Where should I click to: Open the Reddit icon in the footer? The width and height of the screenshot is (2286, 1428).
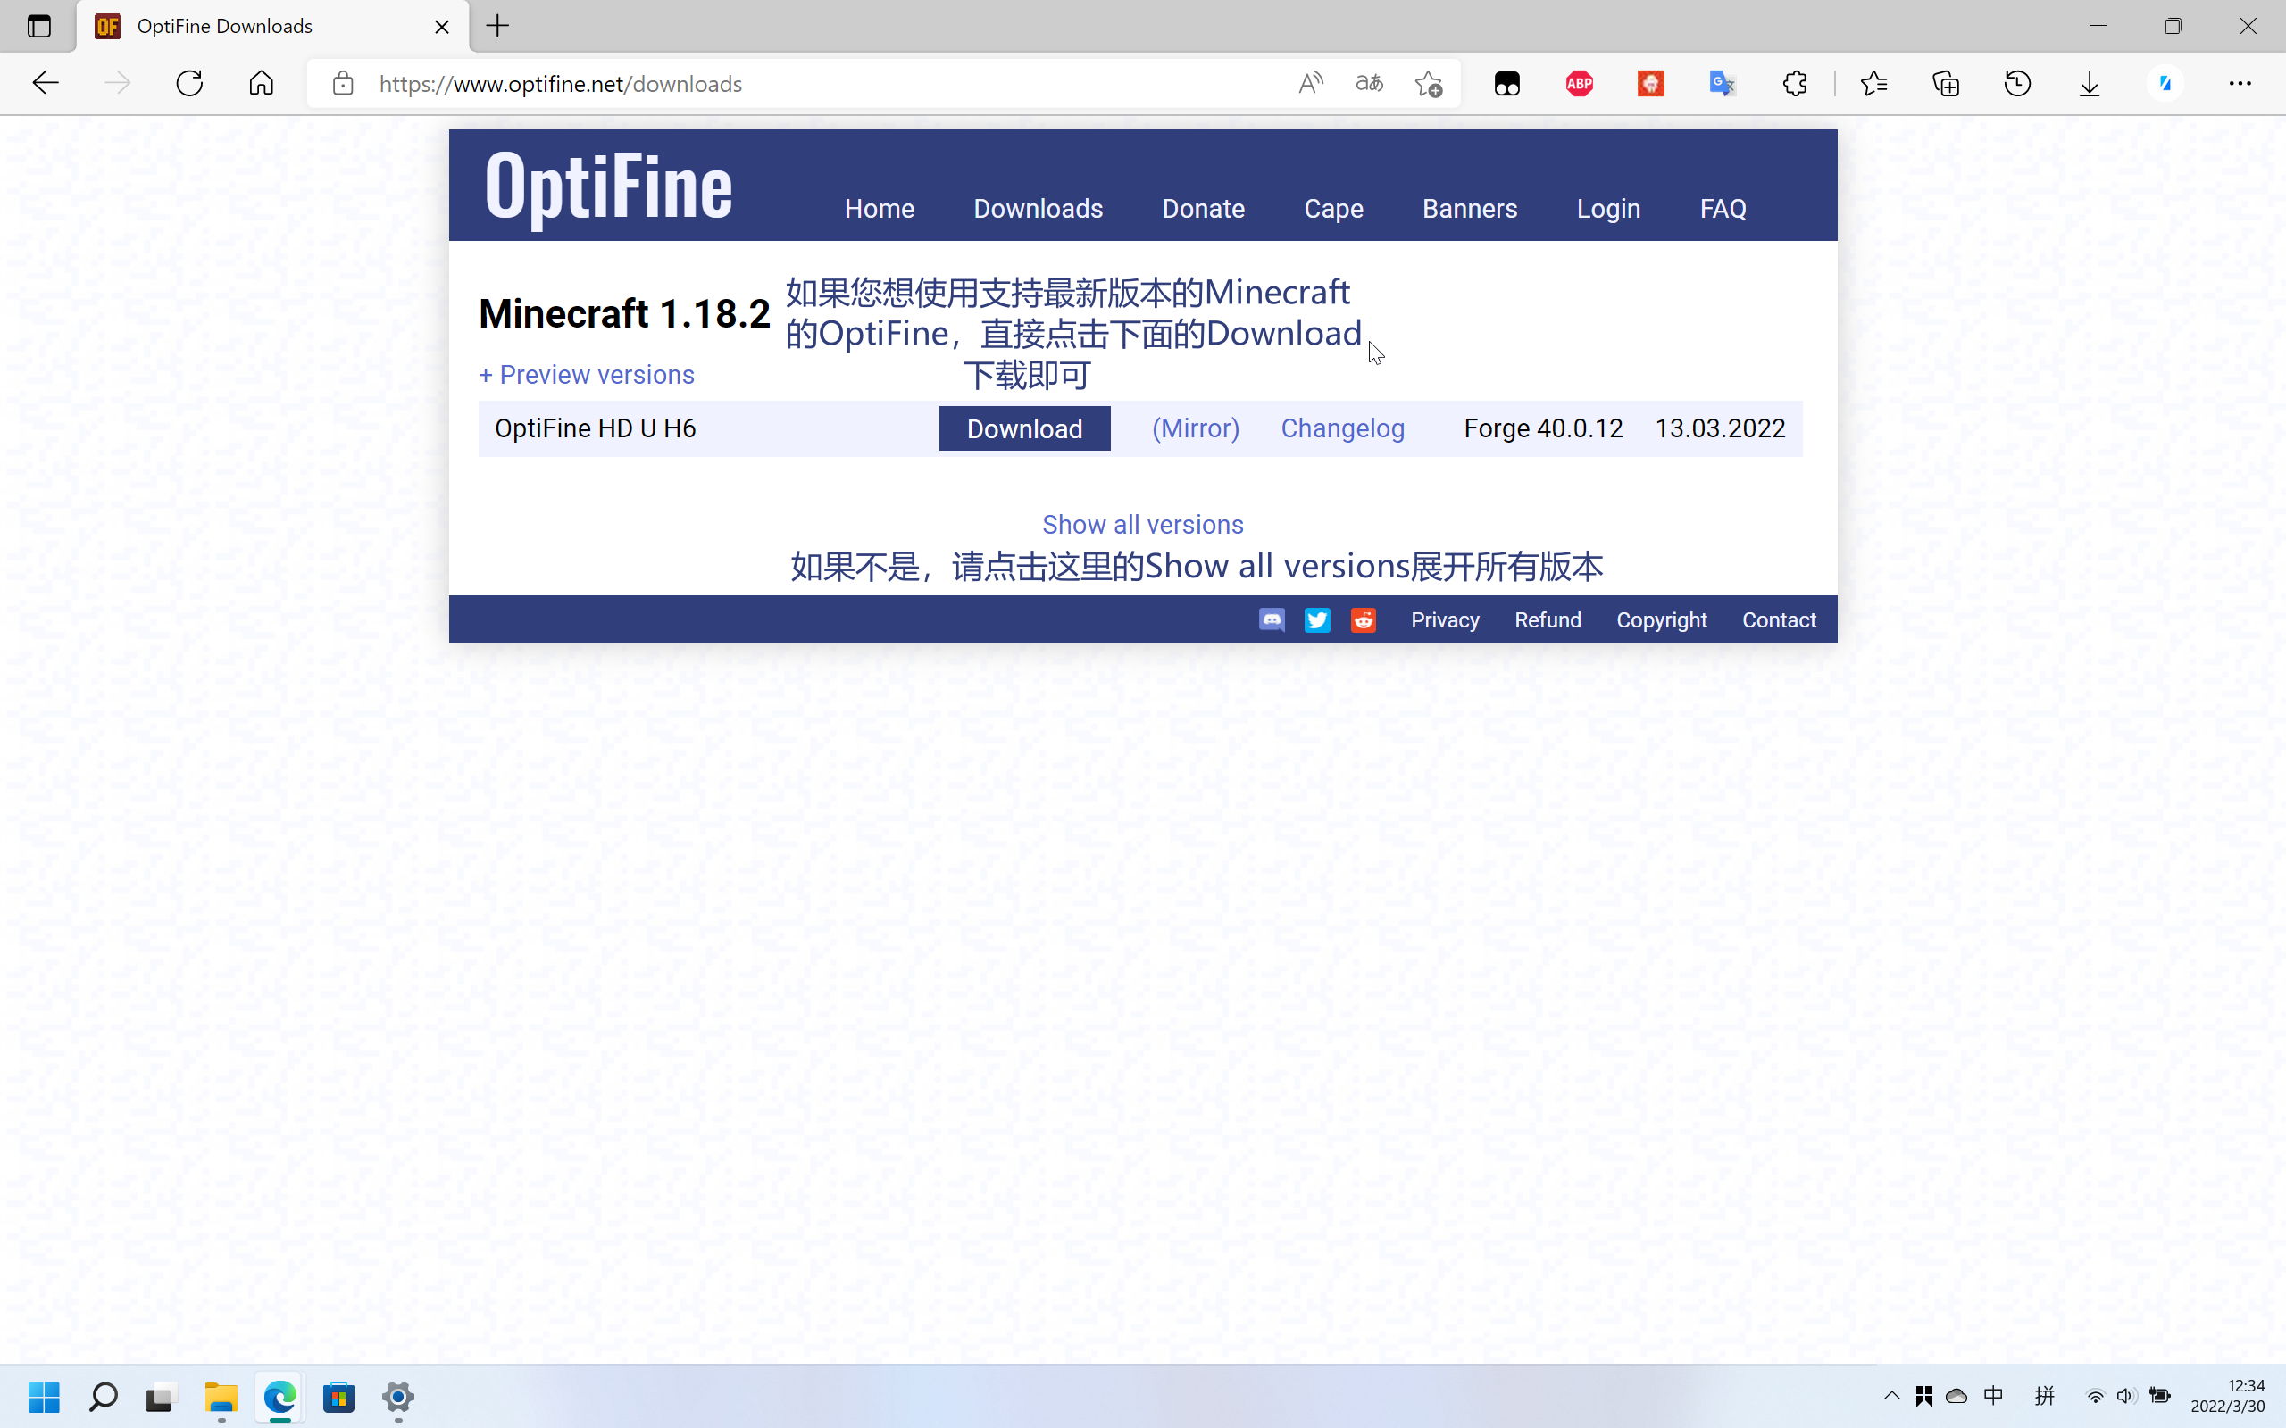click(1363, 619)
